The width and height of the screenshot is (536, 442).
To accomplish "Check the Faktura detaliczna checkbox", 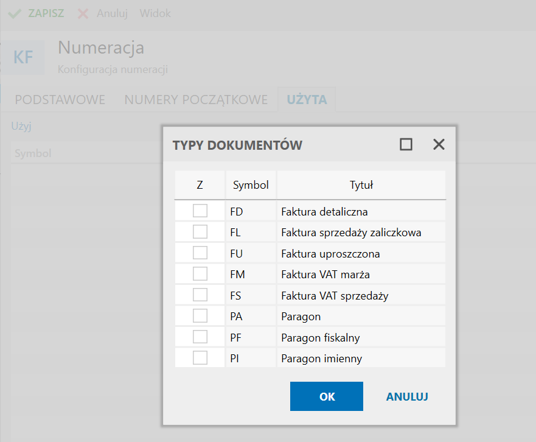I will tap(200, 211).
